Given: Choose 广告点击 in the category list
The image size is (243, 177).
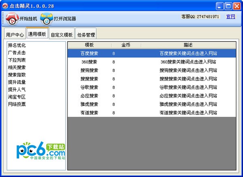Looking at the screenshot, I should coord(17,53).
